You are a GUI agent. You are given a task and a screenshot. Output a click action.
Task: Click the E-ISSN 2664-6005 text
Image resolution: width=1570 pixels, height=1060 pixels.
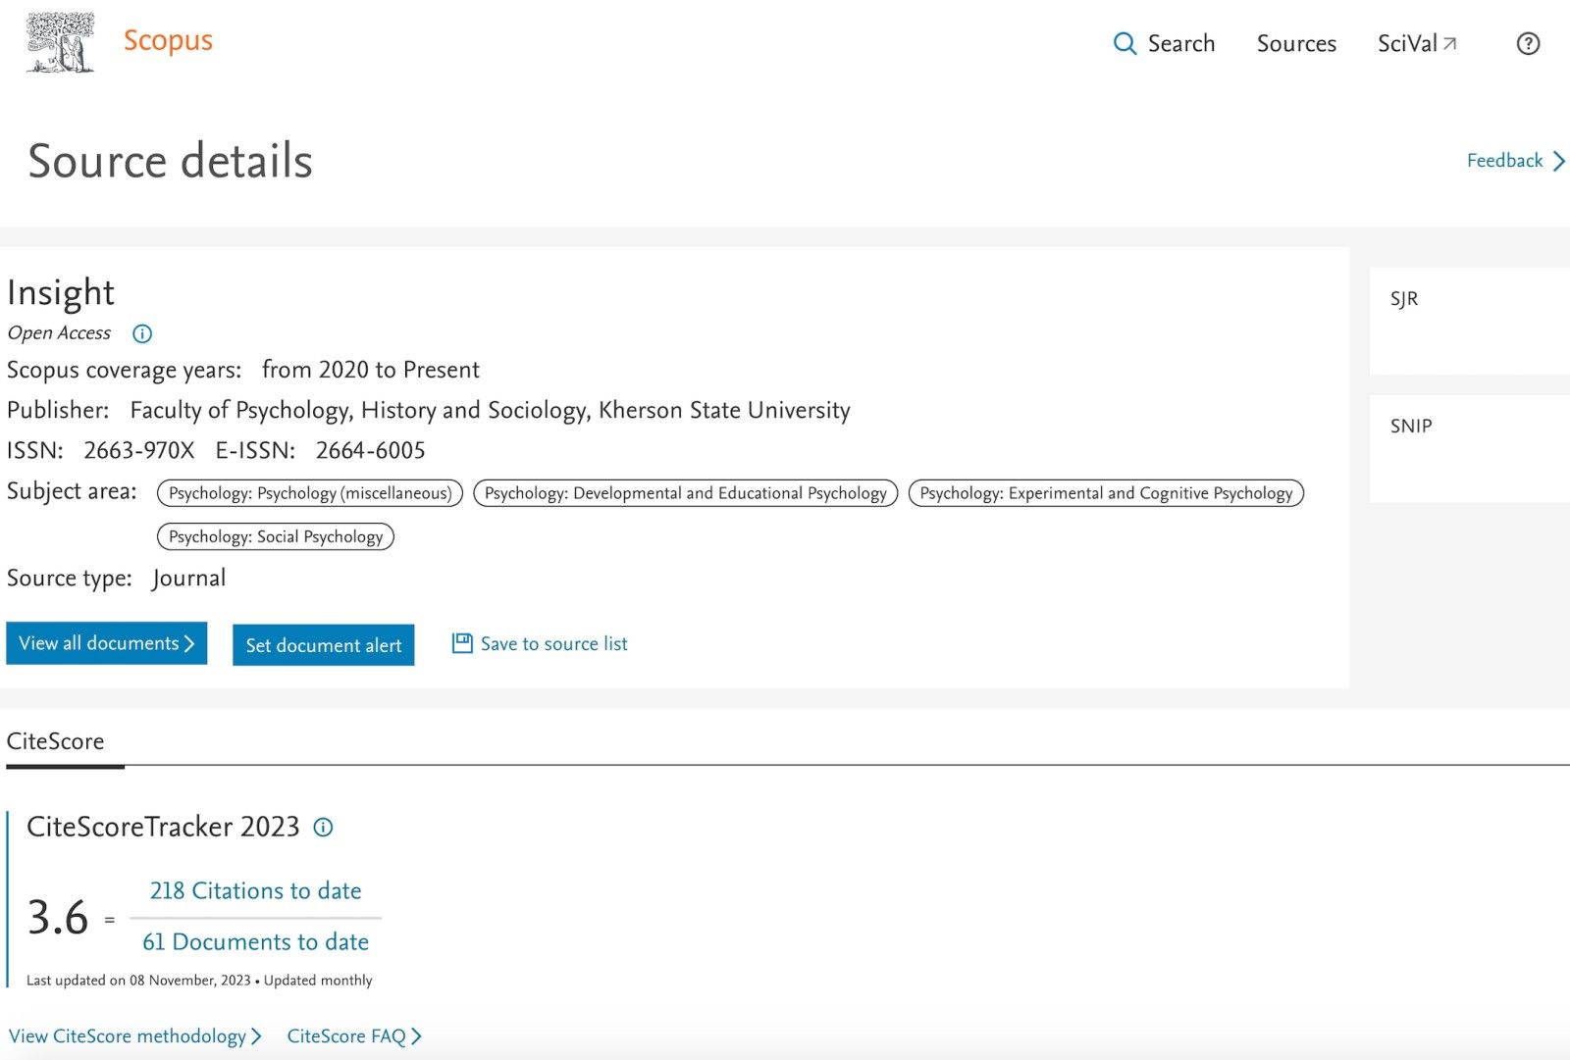(371, 450)
